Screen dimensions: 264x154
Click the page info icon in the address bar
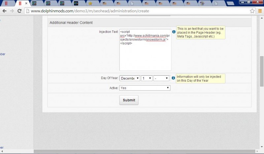point(28,11)
